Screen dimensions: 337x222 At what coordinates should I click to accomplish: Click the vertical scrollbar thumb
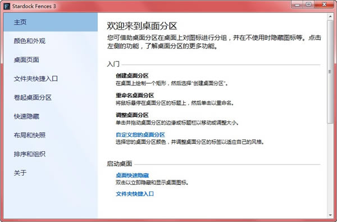tap(330, 71)
